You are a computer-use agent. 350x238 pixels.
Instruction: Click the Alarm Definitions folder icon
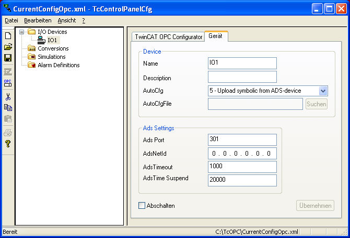coord(32,65)
